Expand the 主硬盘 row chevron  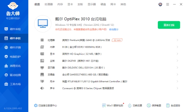coord(177,75)
